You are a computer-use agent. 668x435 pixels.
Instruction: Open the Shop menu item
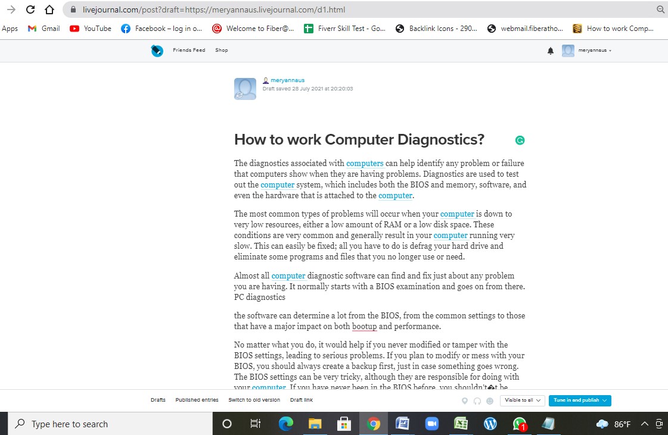click(222, 50)
